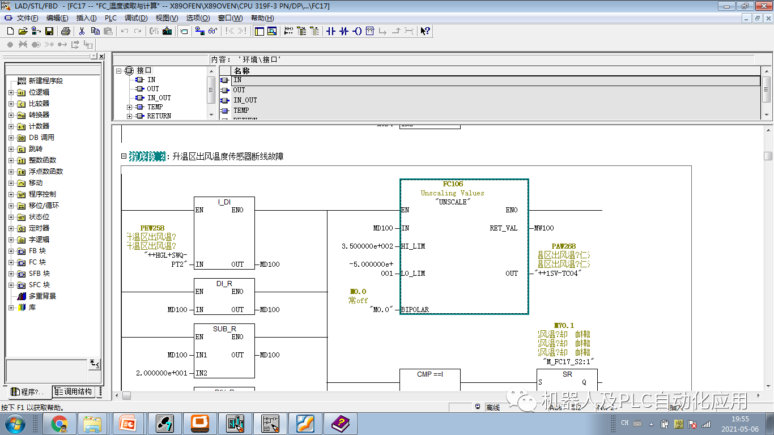The width and height of the screenshot is (774, 435).
Task: Open the Chrome icon on the taskbar
Action: click(59, 423)
